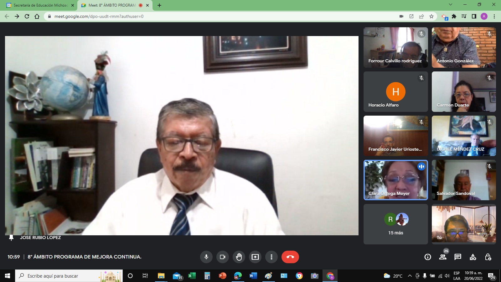The image size is (501, 282).
Task: Unpin JOSE RUBIO LOPEZ video
Action: tap(11, 238)
